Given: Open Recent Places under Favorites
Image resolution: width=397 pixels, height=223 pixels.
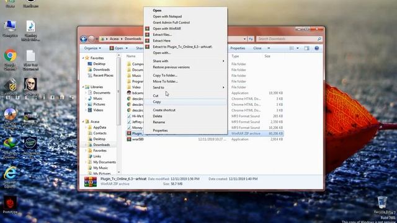Looking at the screenshot, I should 103,76.
